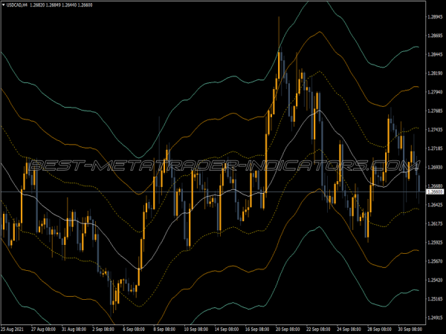The image size is (446, 334).
Task: Click price scale value 1.28695
Action: pyautogui.click(x=436, y=36)
